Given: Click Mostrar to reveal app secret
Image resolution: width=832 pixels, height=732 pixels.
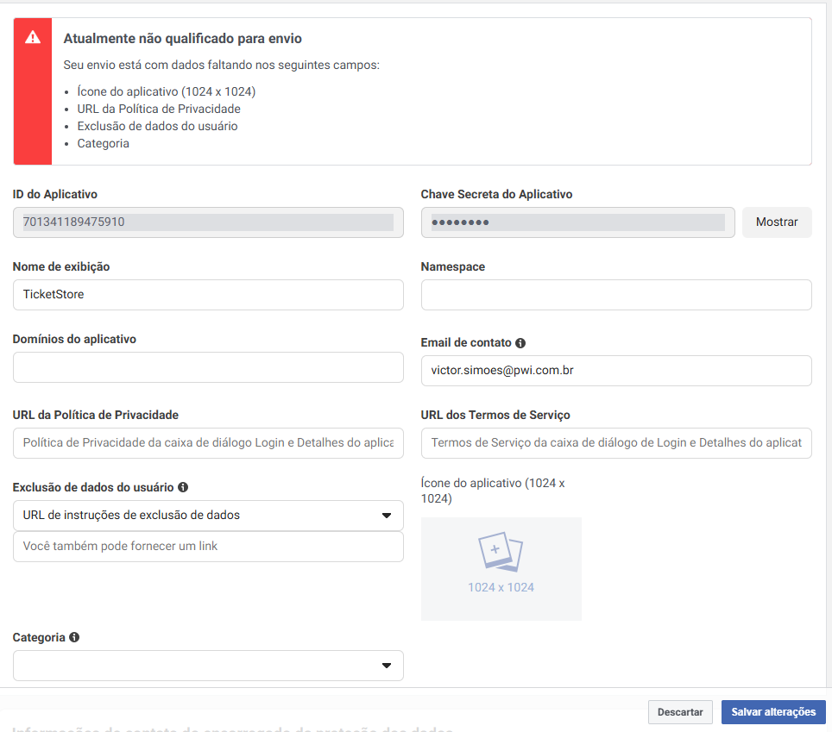Looking at the screenshot, I should pyautogui.click(x=776, y=222).
